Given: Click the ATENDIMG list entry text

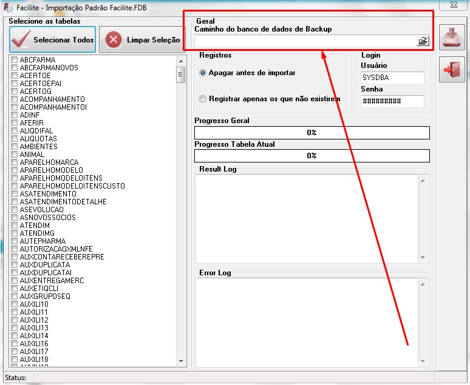Looking at the screenshot, I should (x=37, y=233).
